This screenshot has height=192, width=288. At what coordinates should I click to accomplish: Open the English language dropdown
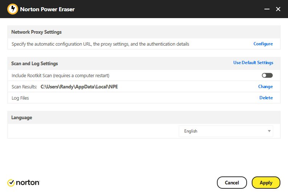(226, 131)
